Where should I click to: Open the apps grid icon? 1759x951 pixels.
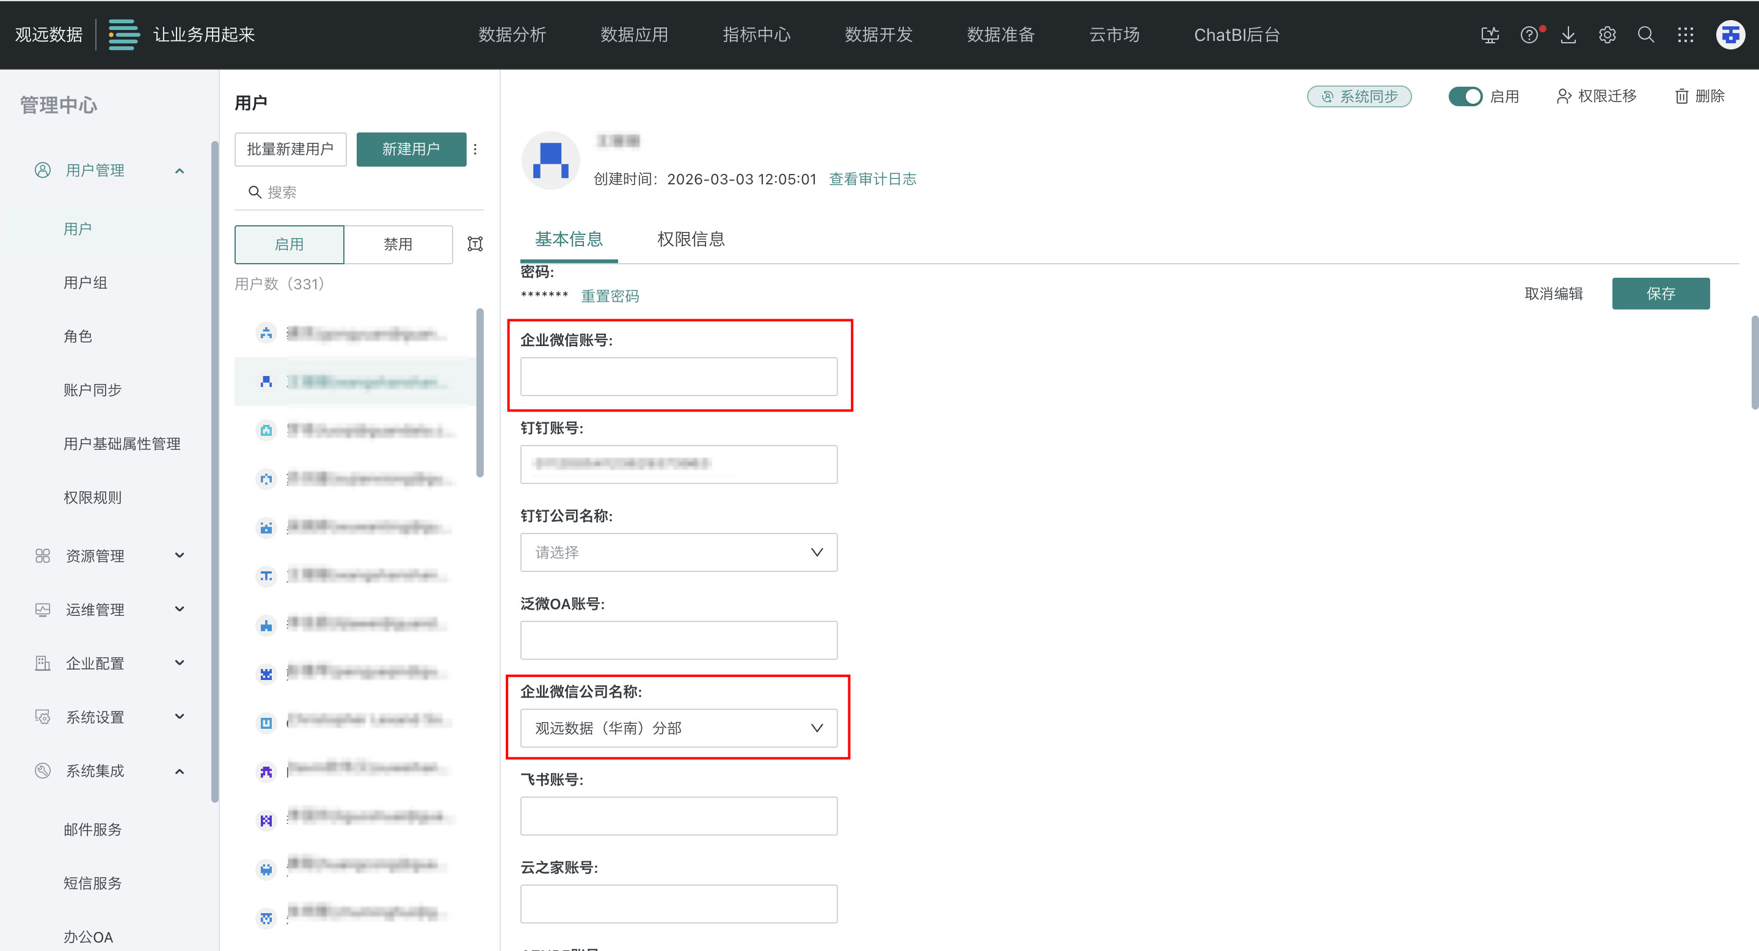click(1685, 35)
